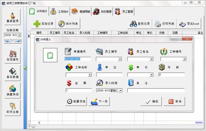This screenshot has width=206, height=131.
Task: Click the 下一条 button
Action: point(99,101)
